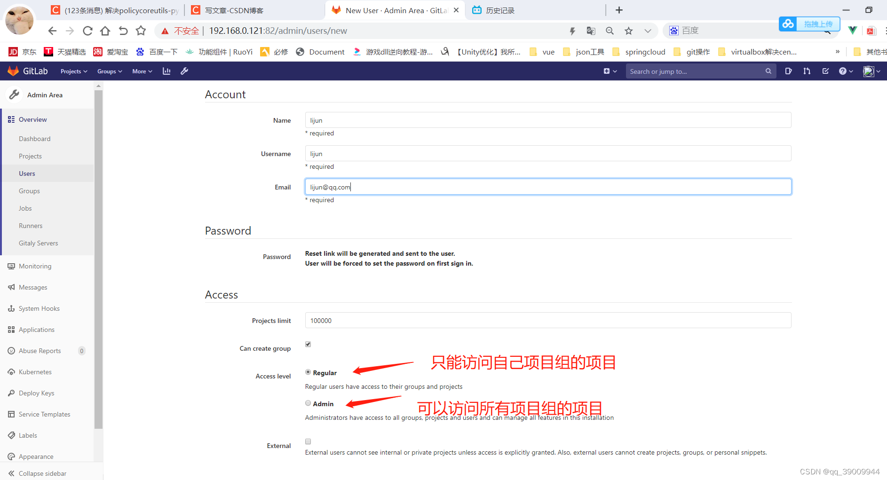The image size is (887, 480).
Task: Open the help question mark dropdown
Action: tap(846, 71)
